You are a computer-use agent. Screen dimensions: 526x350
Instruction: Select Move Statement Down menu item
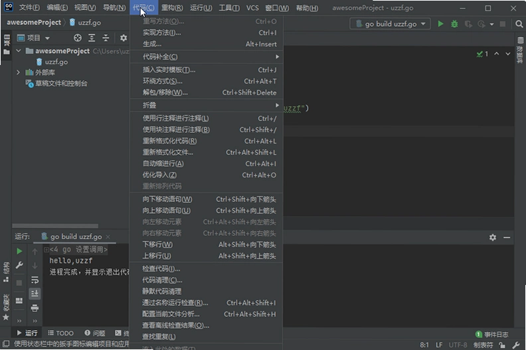coord(207,199)
